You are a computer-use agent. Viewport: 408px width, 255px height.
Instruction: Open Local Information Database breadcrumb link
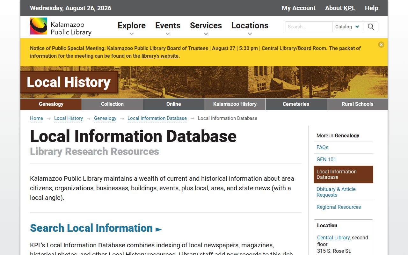click(x=157, y=118)
